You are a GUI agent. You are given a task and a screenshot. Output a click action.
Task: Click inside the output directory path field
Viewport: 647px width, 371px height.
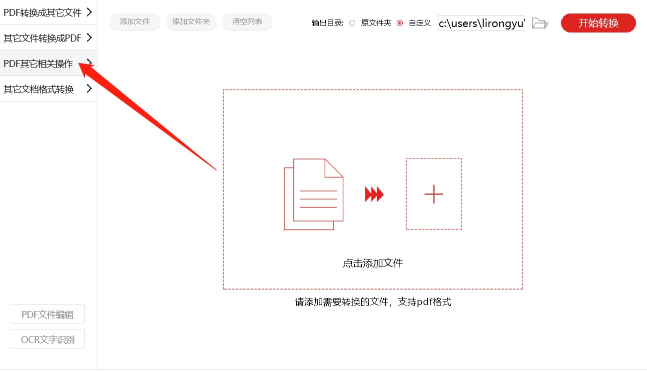tap(480, 23)
